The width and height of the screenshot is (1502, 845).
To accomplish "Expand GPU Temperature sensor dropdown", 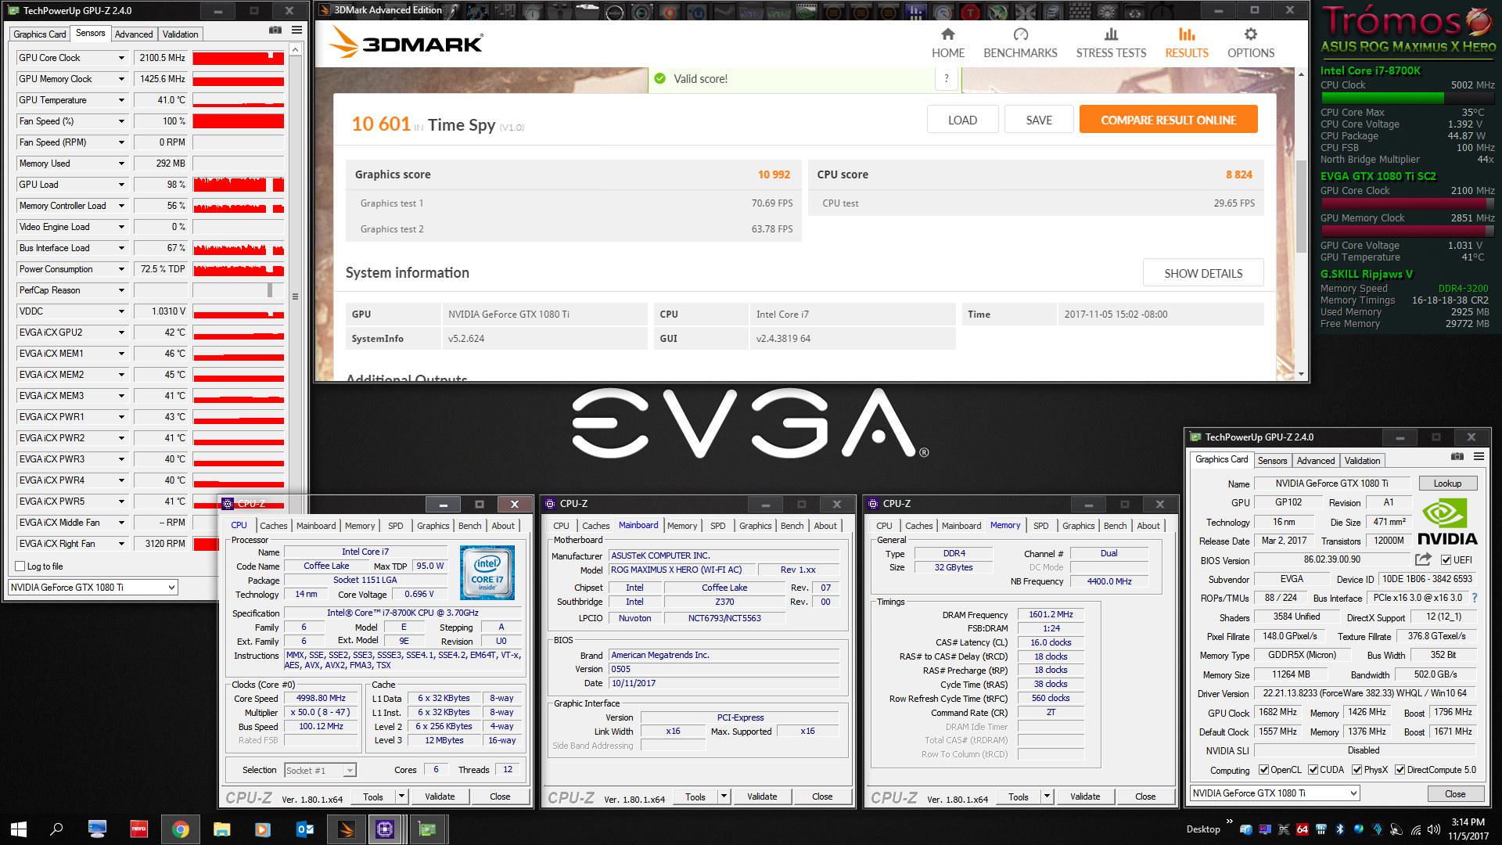I will click(121, 100).
